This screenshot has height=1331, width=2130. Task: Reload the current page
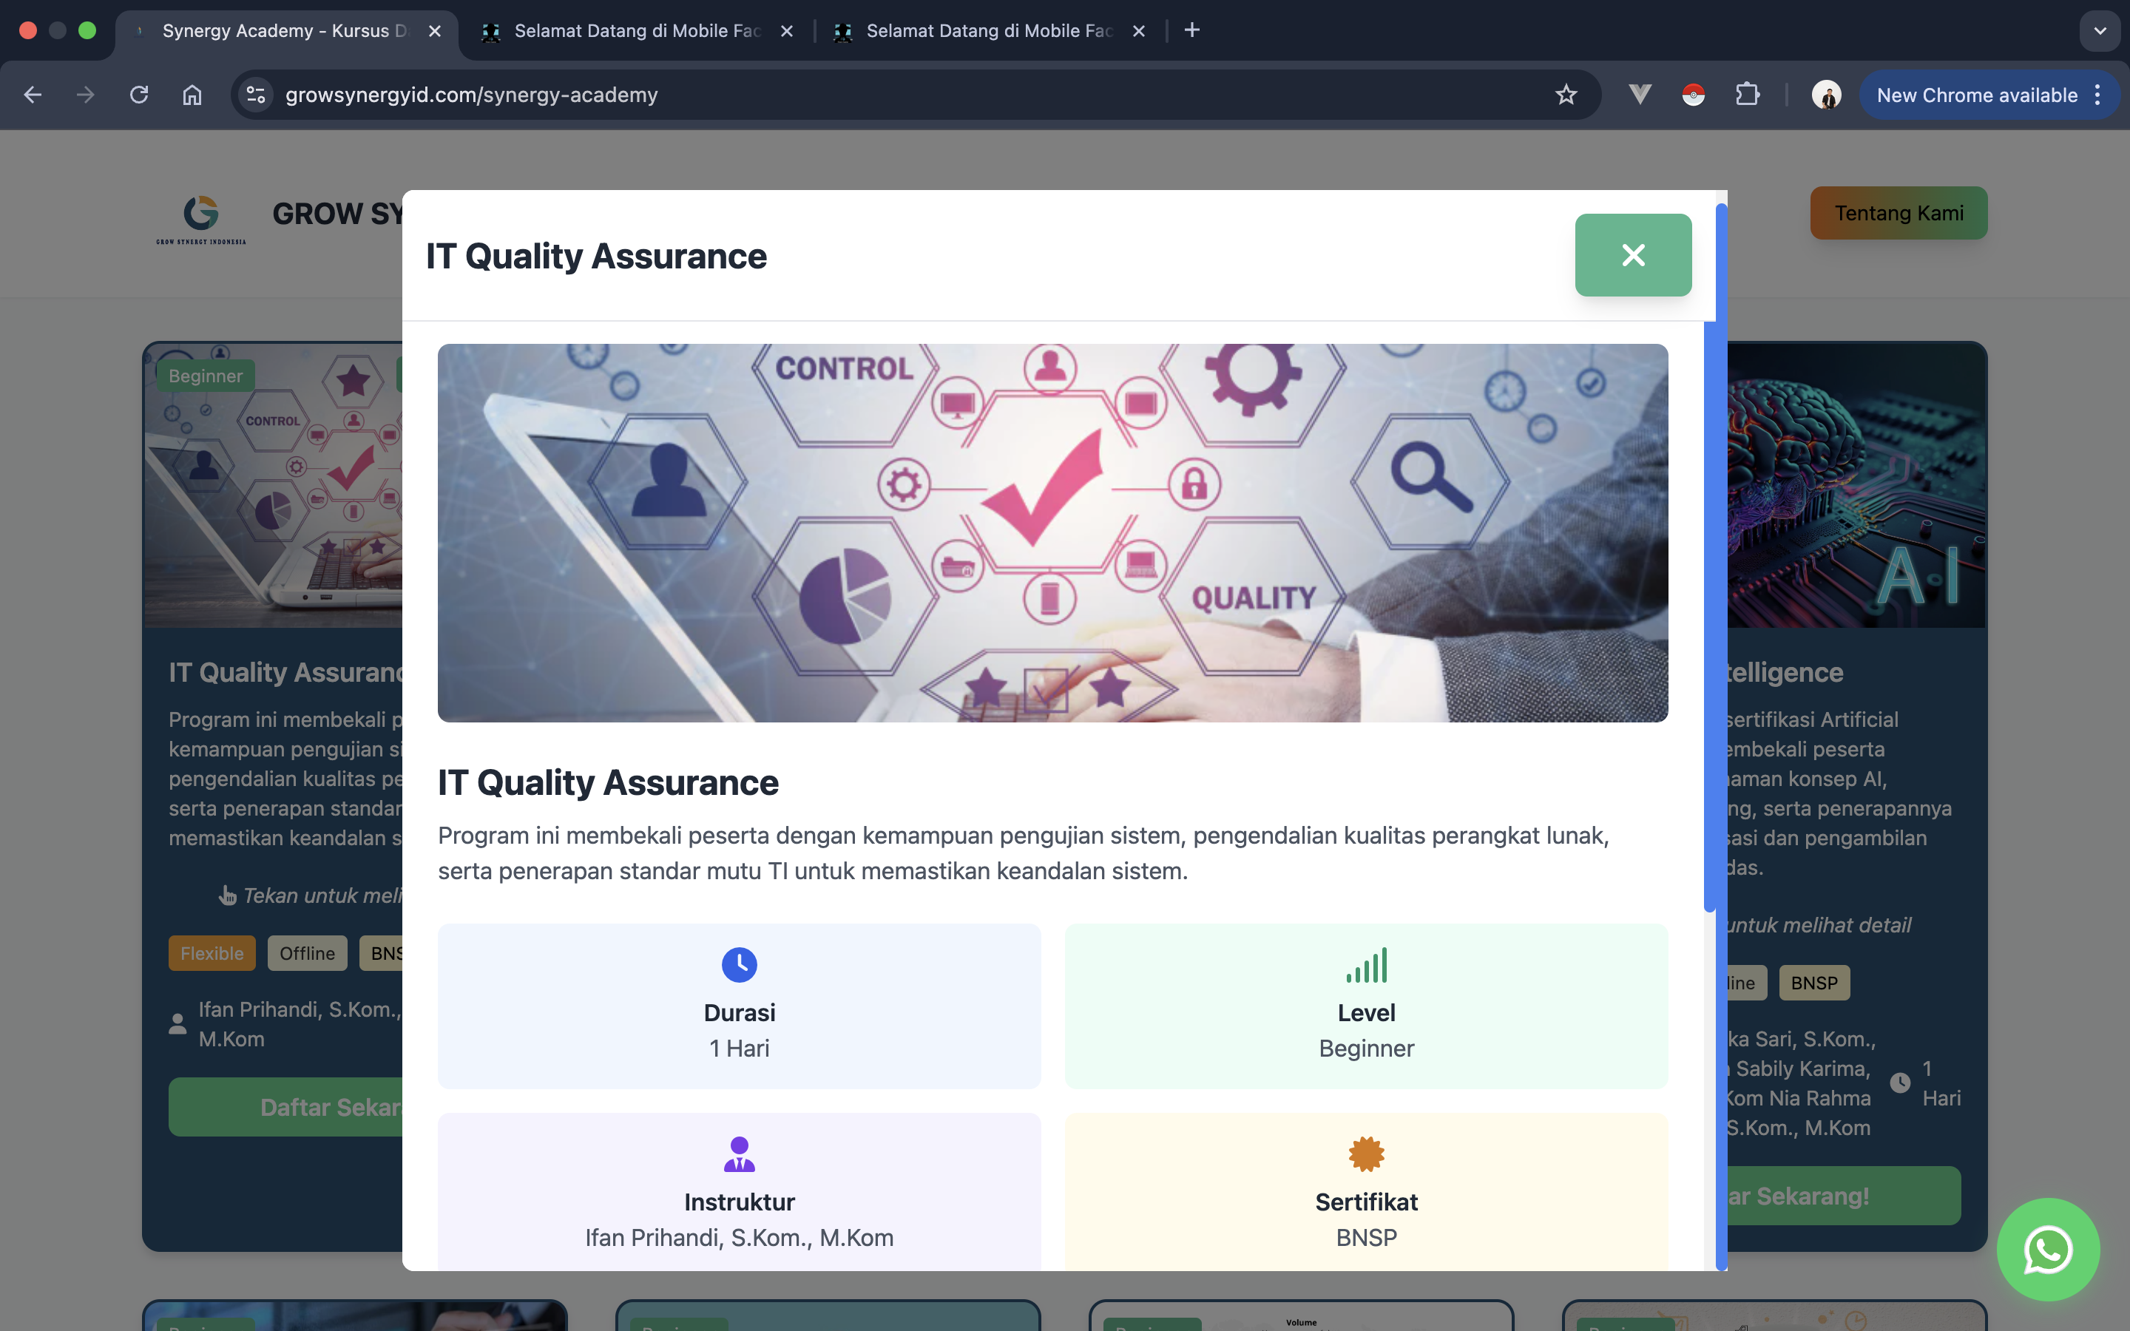(x=138, y=94)
